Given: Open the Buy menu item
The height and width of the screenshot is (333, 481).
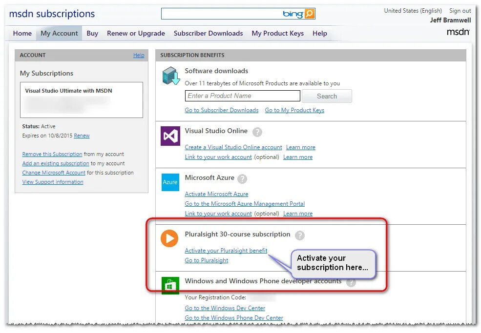Looking at the screenshot, I should (92, 33).
